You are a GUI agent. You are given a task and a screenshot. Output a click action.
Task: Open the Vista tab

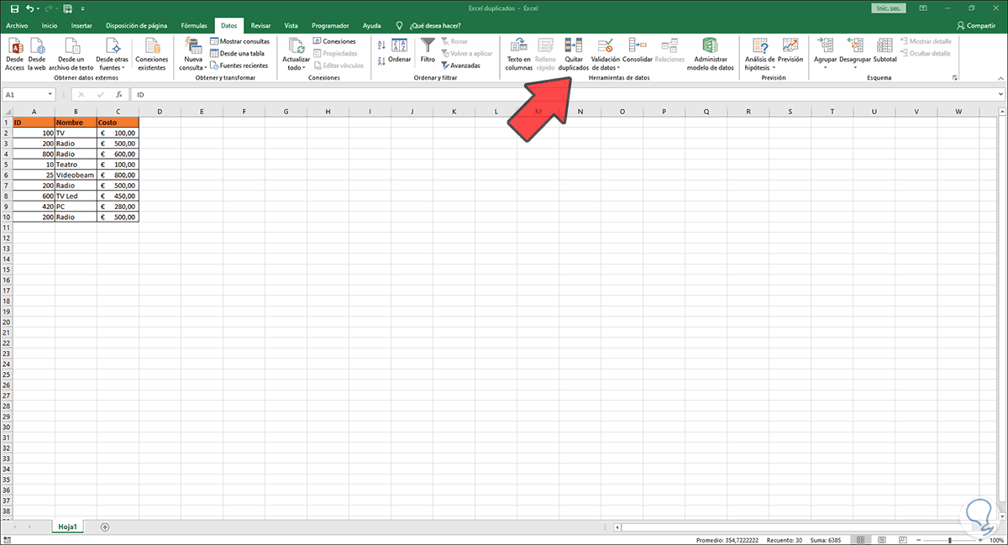(x=291, y=25)
